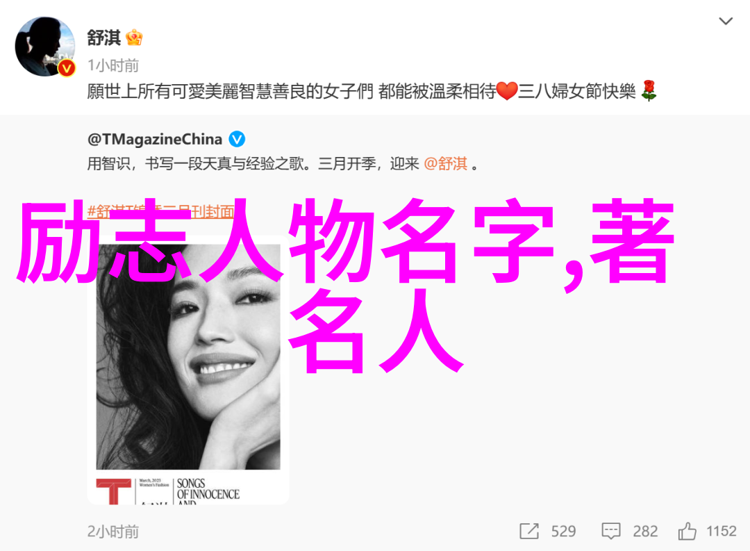Click the 舒淇 username
The width and height of the screenshot is (750, 551).
[x=103, y=38]
